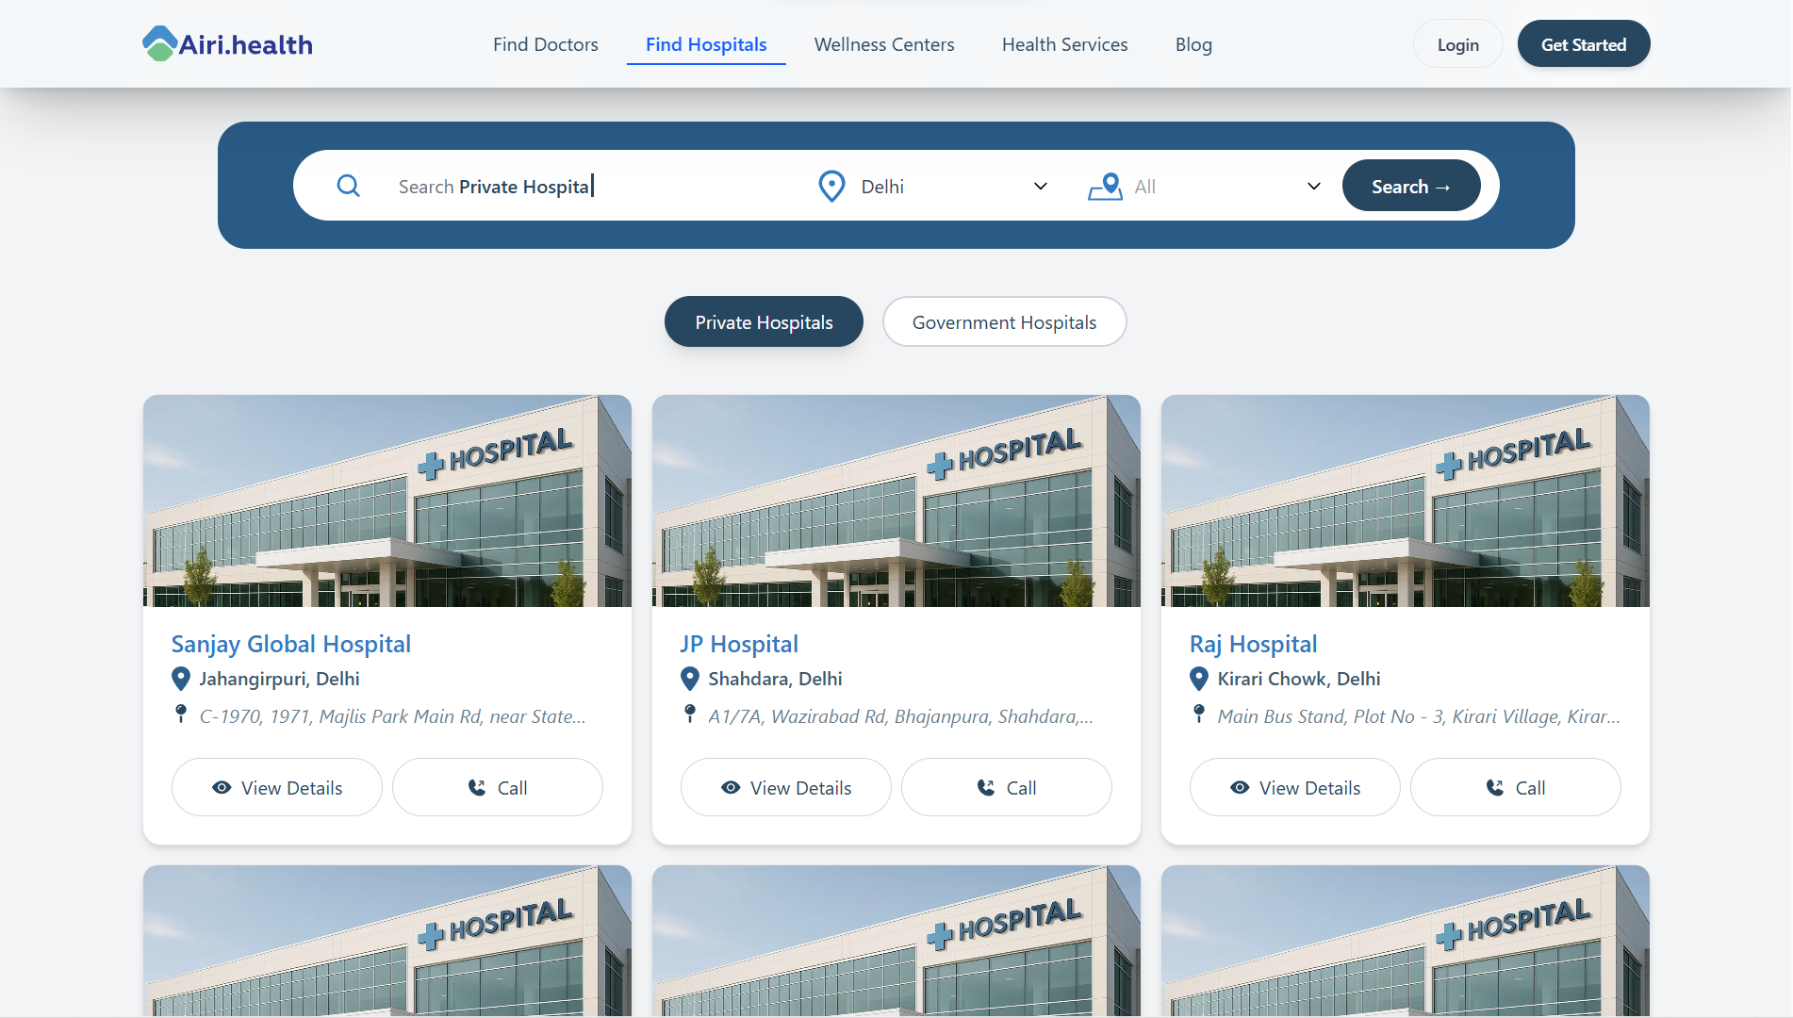The width and height of the screenshot is (1793, 1018).
Task: Click address marker icon for Main Bus Stand
Action: (x=1199, y=714)
